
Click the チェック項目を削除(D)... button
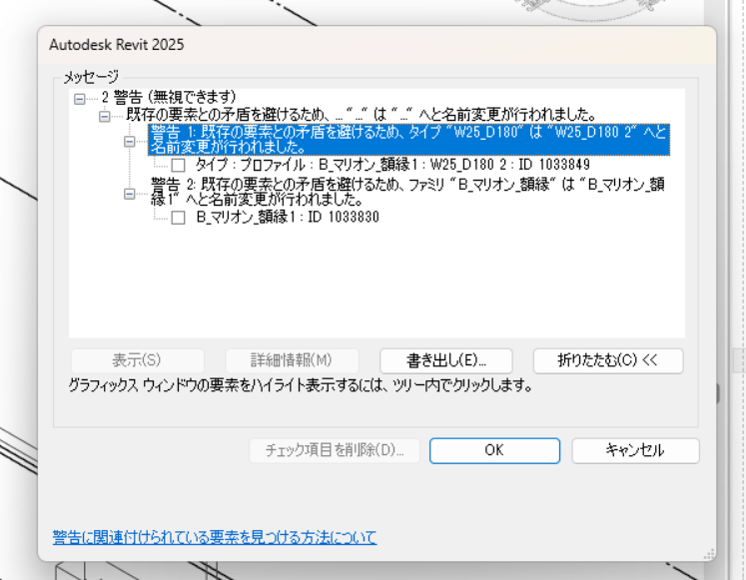click(335, 450)
